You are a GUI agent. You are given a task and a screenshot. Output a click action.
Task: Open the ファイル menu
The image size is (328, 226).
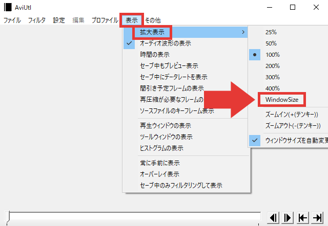click(x=12, y=20)
